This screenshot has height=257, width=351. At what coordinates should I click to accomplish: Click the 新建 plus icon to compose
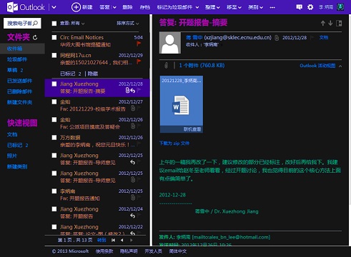click(76, 7)
